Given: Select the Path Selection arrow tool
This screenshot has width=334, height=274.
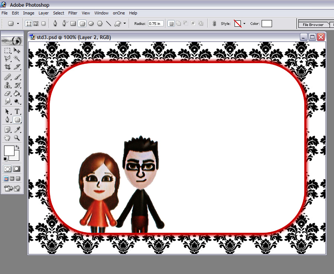Looking at the screenshot, I should pyautogui.click(x=7, y=111).
